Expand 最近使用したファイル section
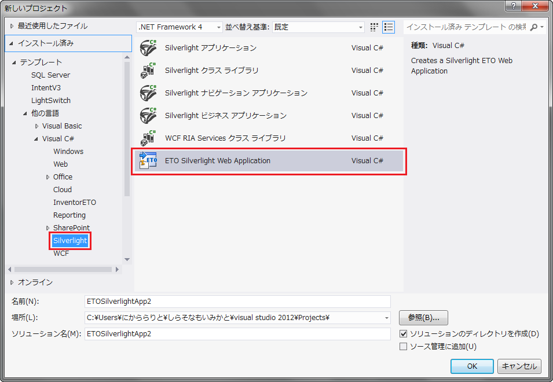The image size is (553, 382). [12, 26]
